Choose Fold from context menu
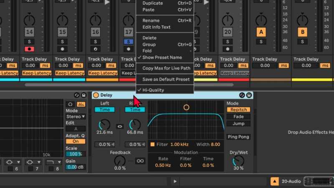The height and width of the screenshot is (188, 334). [x=165, y=51]
